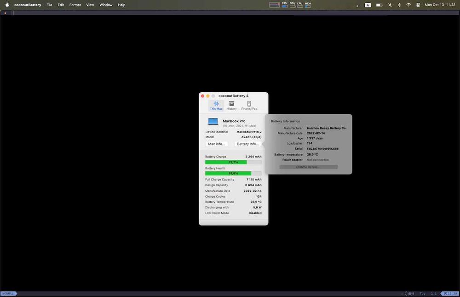Click the 'MacBook Pro' device name
The height and width of the screenshot is (297, 460).
click(x=234, y=121)
